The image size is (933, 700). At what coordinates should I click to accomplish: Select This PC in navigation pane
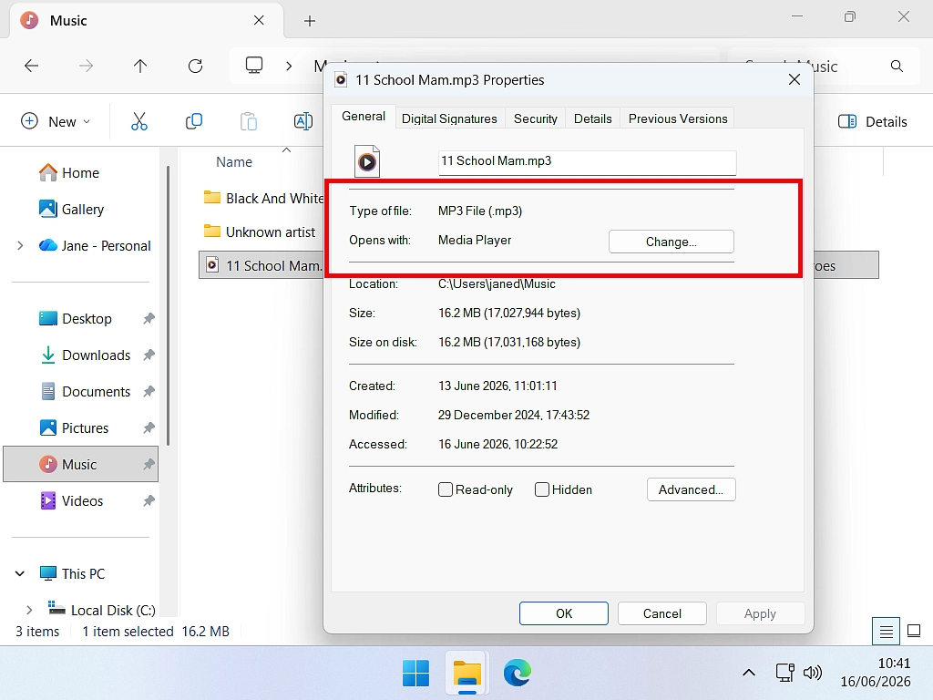tap(72, 574)
